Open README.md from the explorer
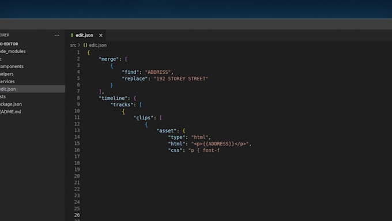392x221 pixels. click(10, 111)
